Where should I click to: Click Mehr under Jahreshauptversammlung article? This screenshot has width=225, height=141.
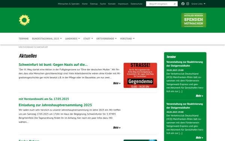tap(117, 127)
